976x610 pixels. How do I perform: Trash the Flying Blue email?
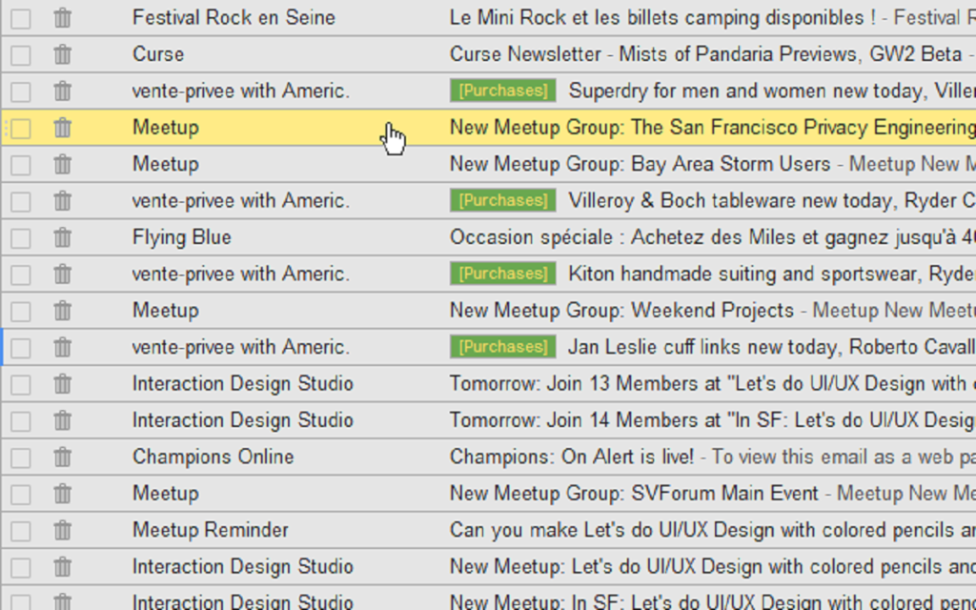click(63, 237)
